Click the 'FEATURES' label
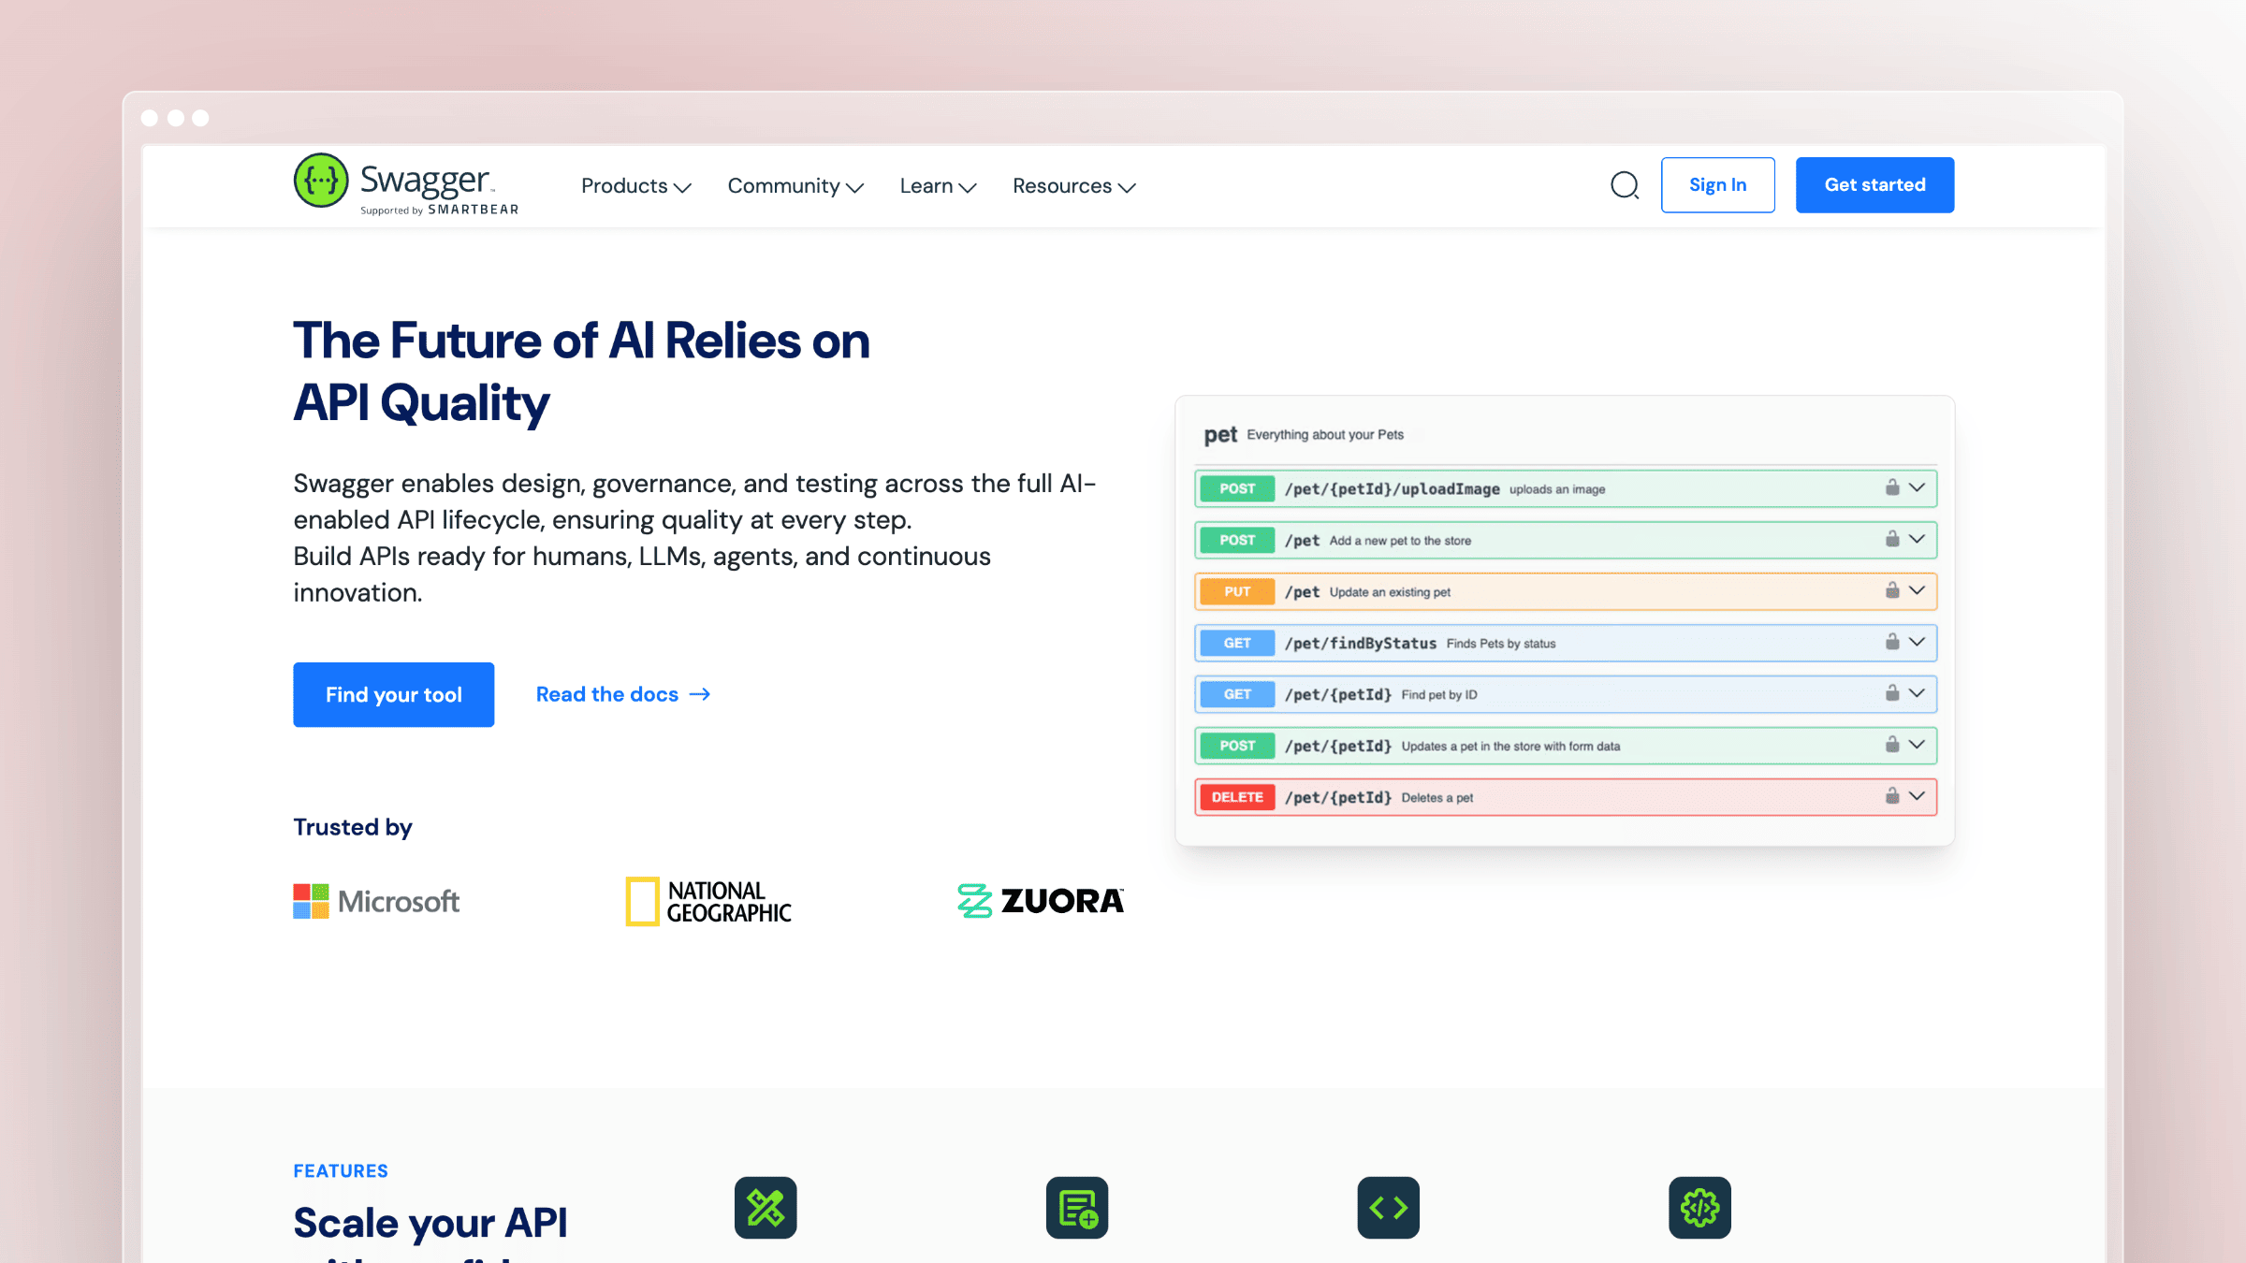The image size is (2246, 1263). pos(341,1171)
